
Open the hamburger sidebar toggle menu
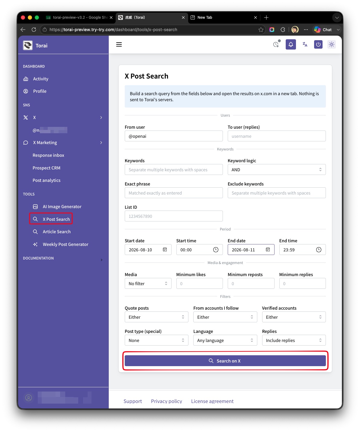119,44
